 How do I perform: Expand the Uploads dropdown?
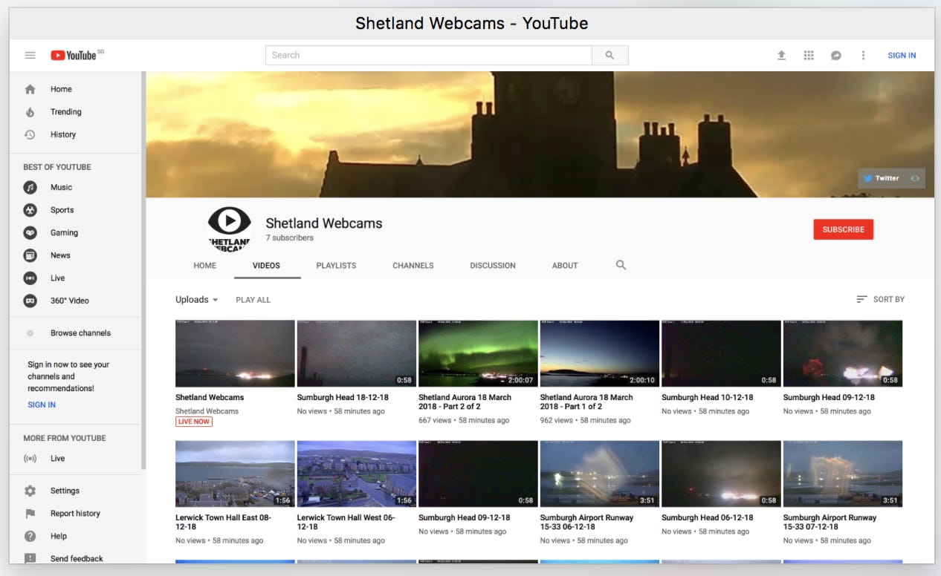point(197,300)
